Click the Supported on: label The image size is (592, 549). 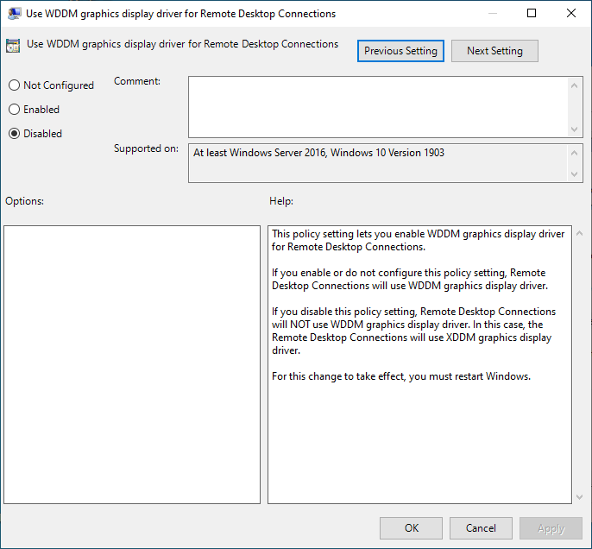point(146,148)
